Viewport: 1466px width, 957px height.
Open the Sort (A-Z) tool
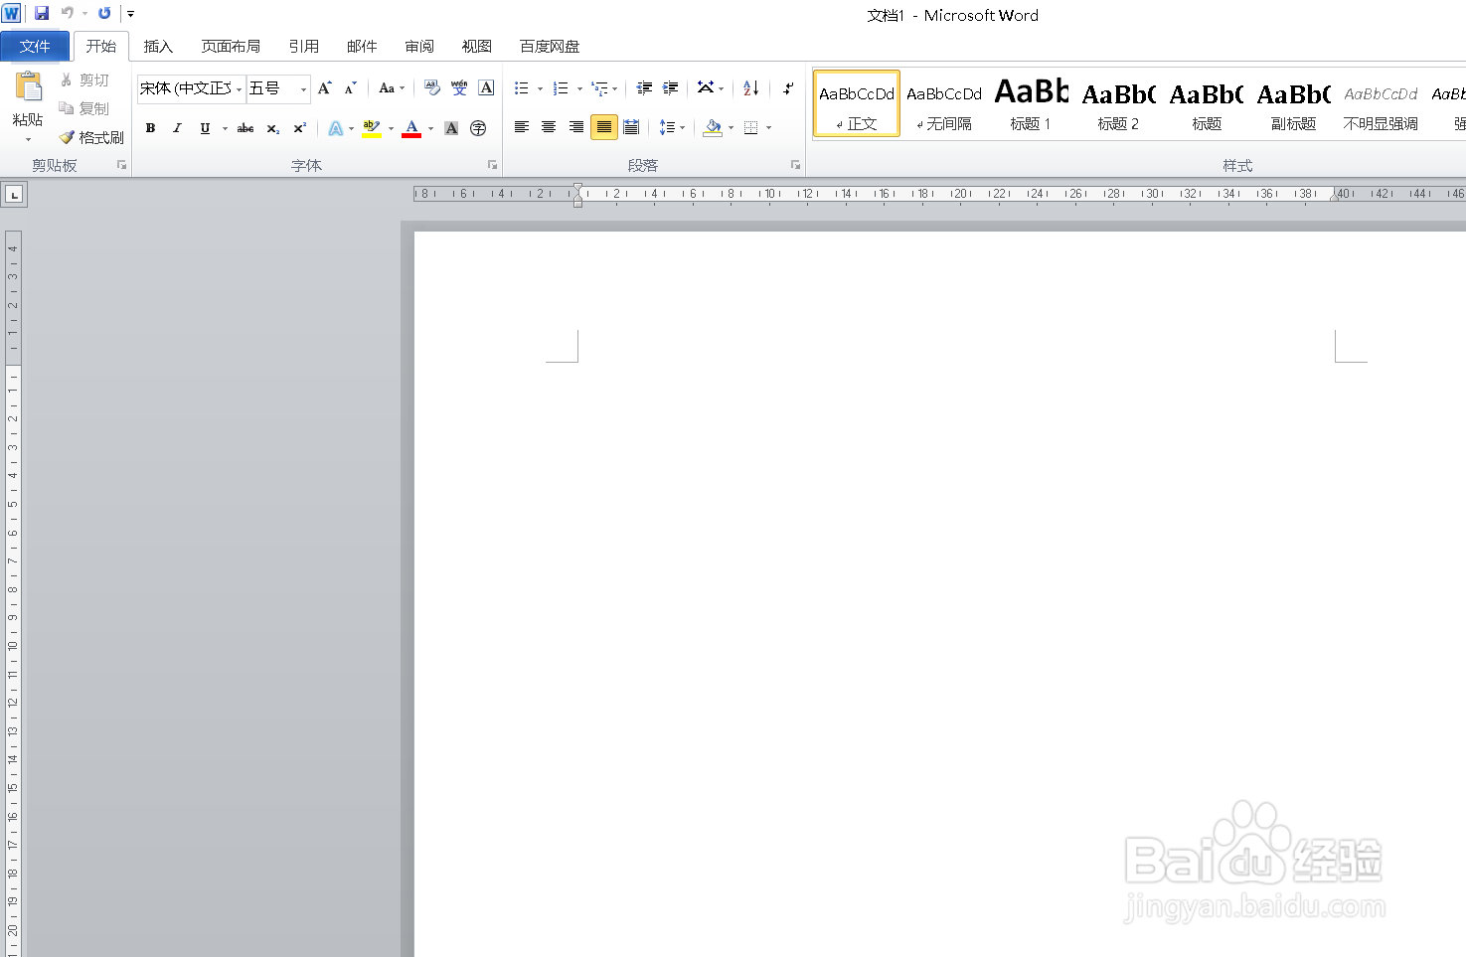(x=748, y=87)
